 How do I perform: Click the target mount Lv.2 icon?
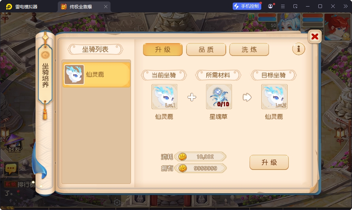pos(274,97)
